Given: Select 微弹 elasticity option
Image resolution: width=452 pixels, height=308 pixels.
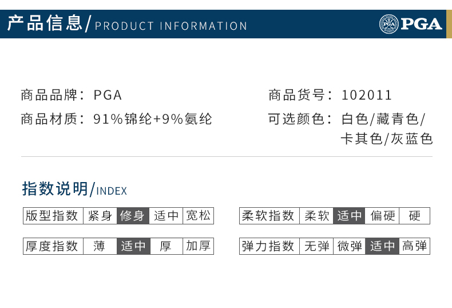Looking at the screenshot, I should (x=350, y=246).
